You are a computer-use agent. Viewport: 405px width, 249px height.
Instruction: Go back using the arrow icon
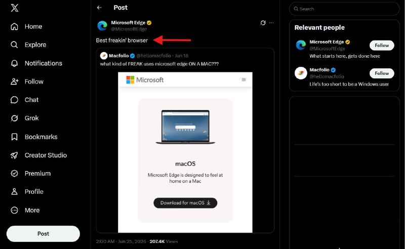click(x=99, y=8)
